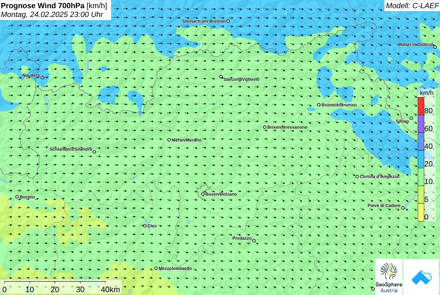Screen dimensions: 440x295
Task: Pick the Sterzing/Vipiteno map marker
Action: (x=221, y=76)
